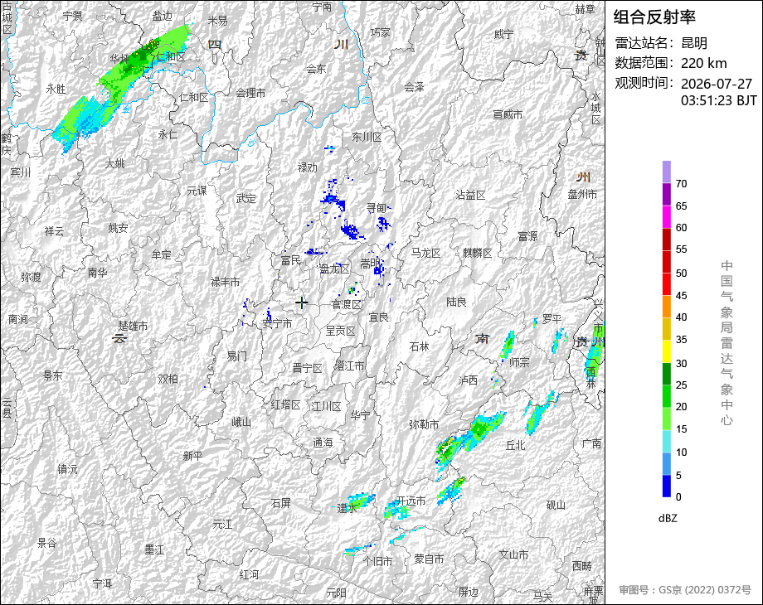This screenshot has width=763, height=605.
Task: Click the 220 km data range value
Action: point(703,63)
